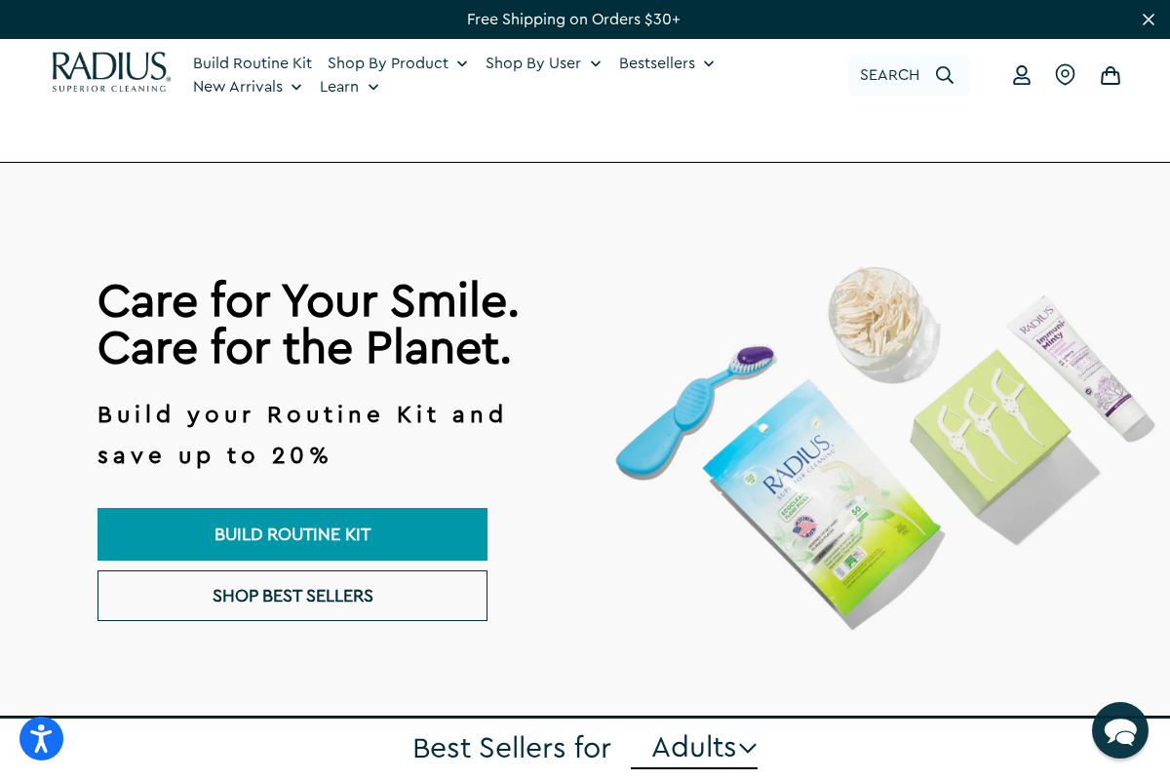1170x780 pixels.
Task: Click the teal Build Routine Kit button
Action: pyautogui.click(x=292, y=534)
